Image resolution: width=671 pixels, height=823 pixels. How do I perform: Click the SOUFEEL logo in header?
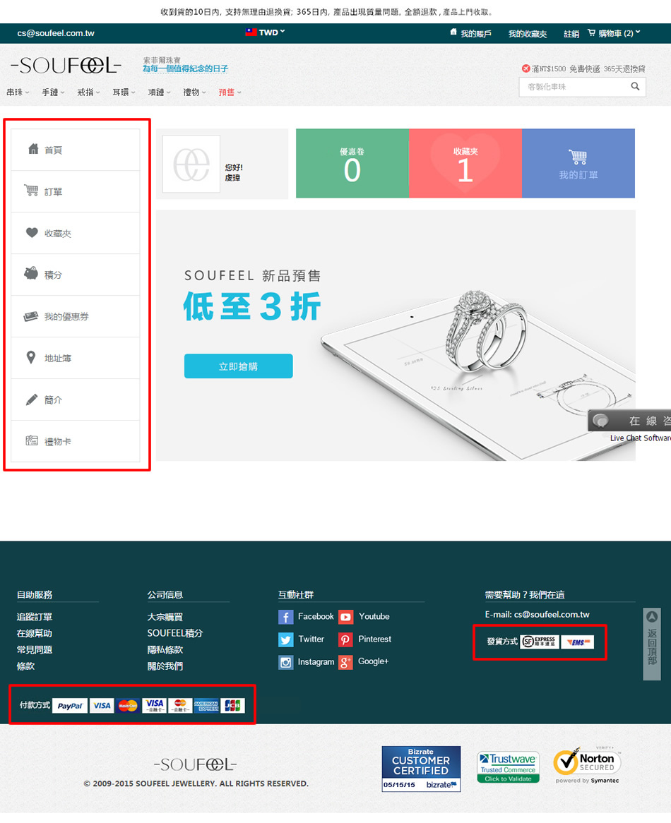(x=66, y=66)
